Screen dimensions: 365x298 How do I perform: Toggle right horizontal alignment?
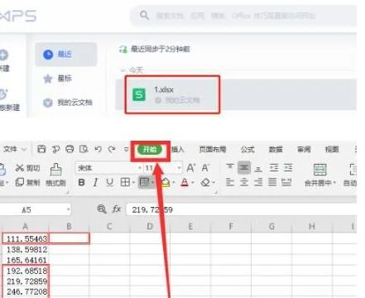[x=258, y=182]
